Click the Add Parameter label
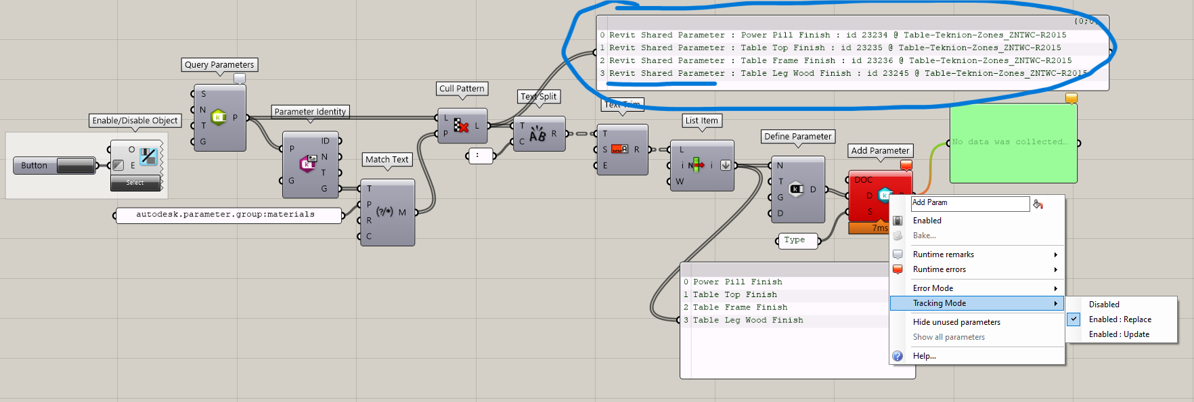Viewport: 1194px width, 402px height. click(880, 151)
